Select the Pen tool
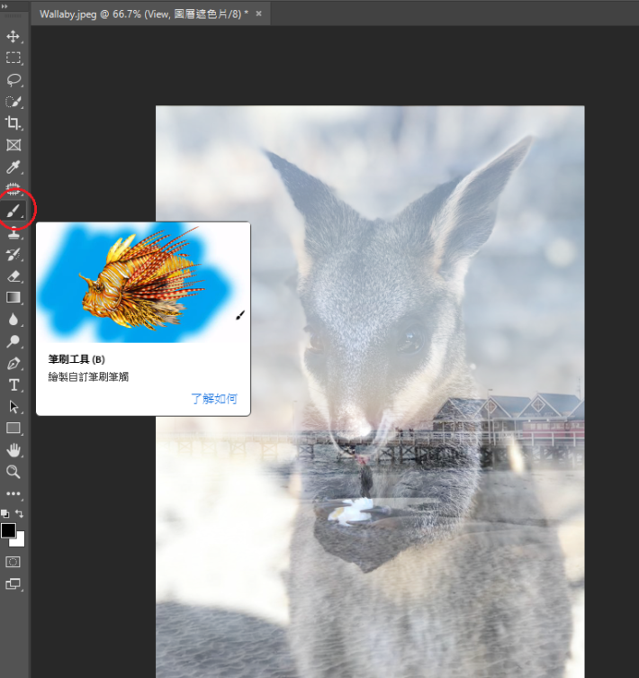This screenshot has width=639, height=678. 13,363
